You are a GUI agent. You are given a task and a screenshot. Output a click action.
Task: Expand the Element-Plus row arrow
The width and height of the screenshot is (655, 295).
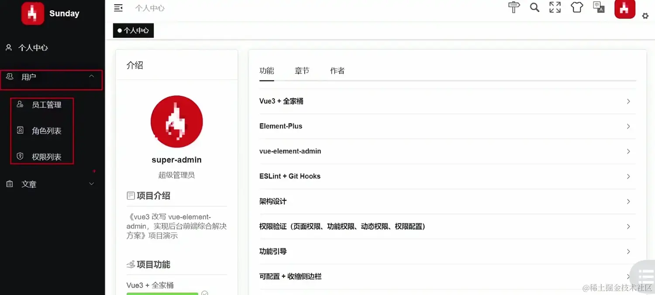628,126
